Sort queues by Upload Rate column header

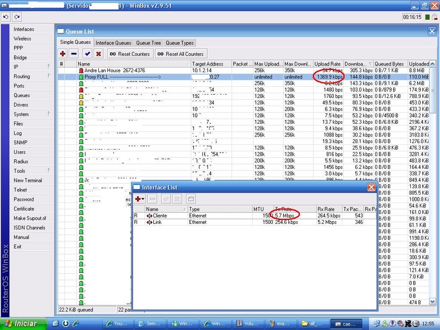(328, 64)
